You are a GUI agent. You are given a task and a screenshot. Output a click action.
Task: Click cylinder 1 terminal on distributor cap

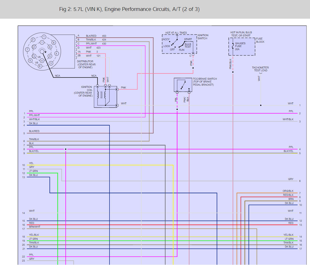pos(44,37)
